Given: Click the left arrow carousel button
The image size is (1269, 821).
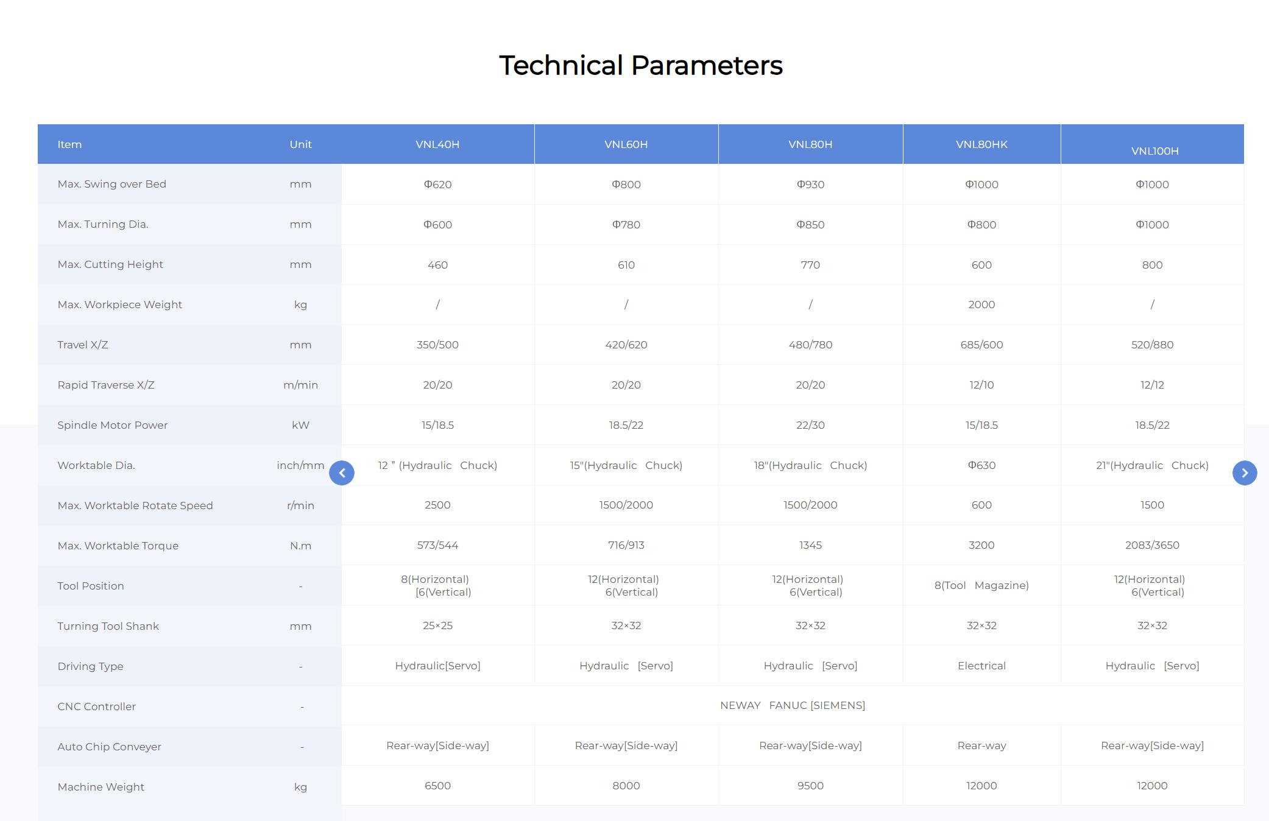Looking at the screenshot, I should click(342, 473).
